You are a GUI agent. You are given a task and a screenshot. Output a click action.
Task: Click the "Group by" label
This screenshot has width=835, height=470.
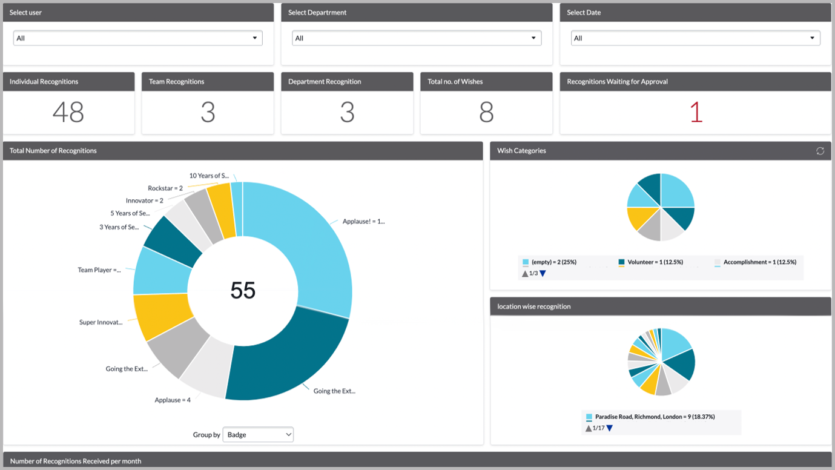click(206, 435)
